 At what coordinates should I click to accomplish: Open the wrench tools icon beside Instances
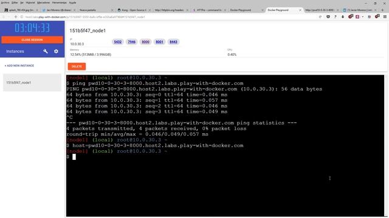46,51
